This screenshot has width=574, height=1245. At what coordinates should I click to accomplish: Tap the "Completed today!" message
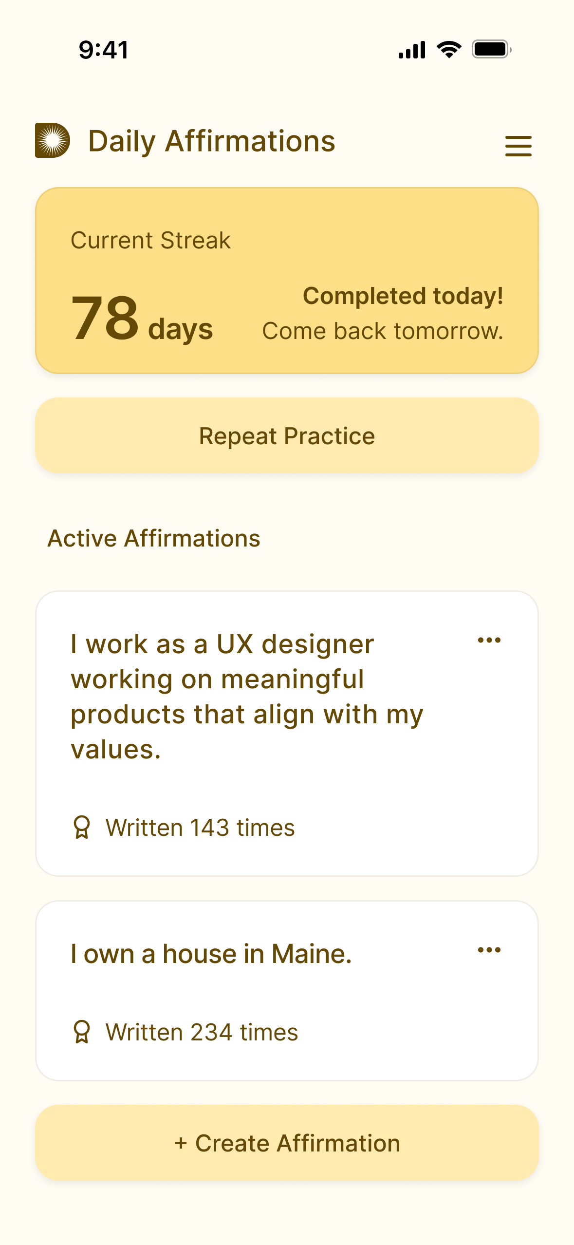point(403,296)
